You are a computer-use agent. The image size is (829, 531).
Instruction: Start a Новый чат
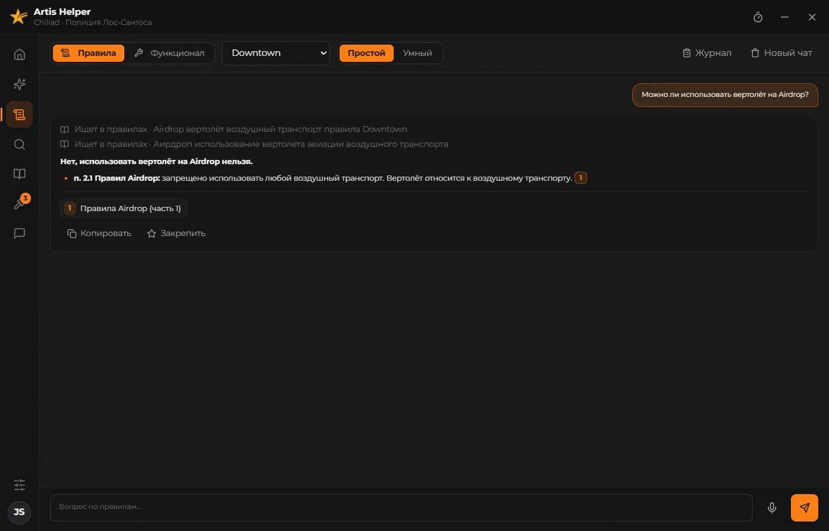click(781, 53)
